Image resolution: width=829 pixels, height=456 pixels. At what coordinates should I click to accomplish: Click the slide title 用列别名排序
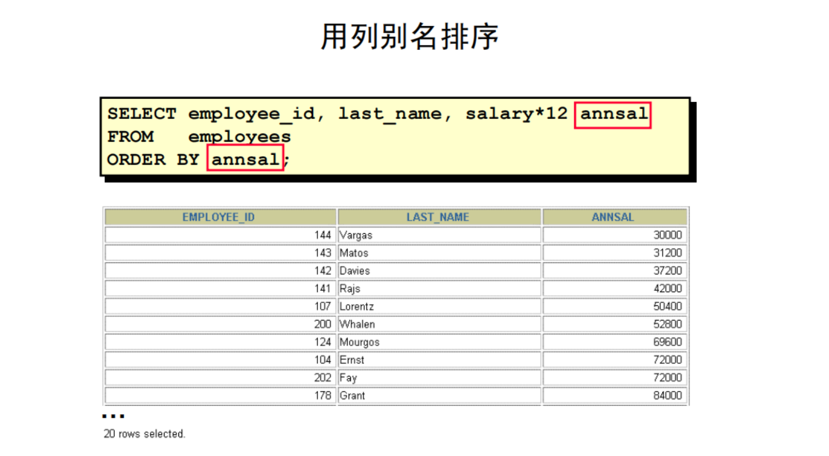[x=410, y=38]
